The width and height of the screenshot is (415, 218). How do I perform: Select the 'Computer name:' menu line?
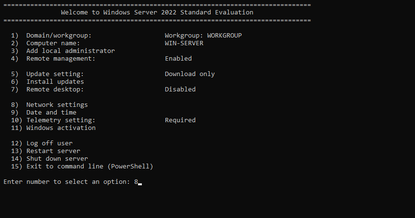(45, 43)
